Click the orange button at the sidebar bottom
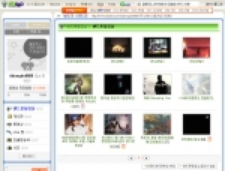 click(x=39, y=170)
